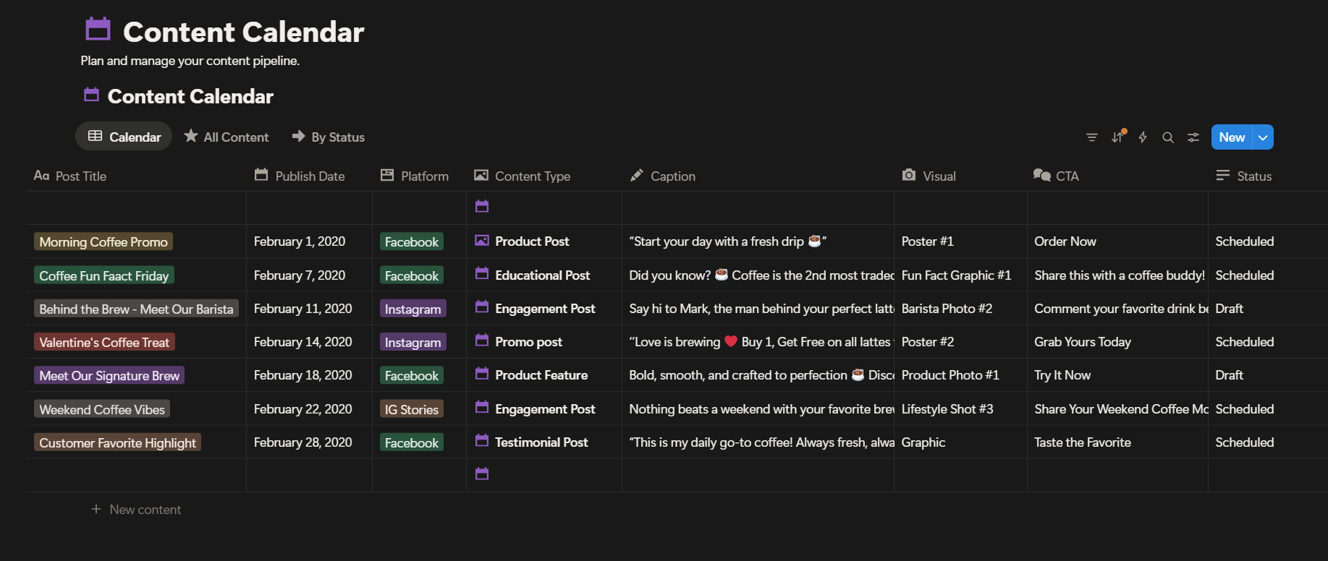The width and height of the screenshot is (1328, 561).
Task: Open the sort arrows icon
Action: tap(1117, 137)
